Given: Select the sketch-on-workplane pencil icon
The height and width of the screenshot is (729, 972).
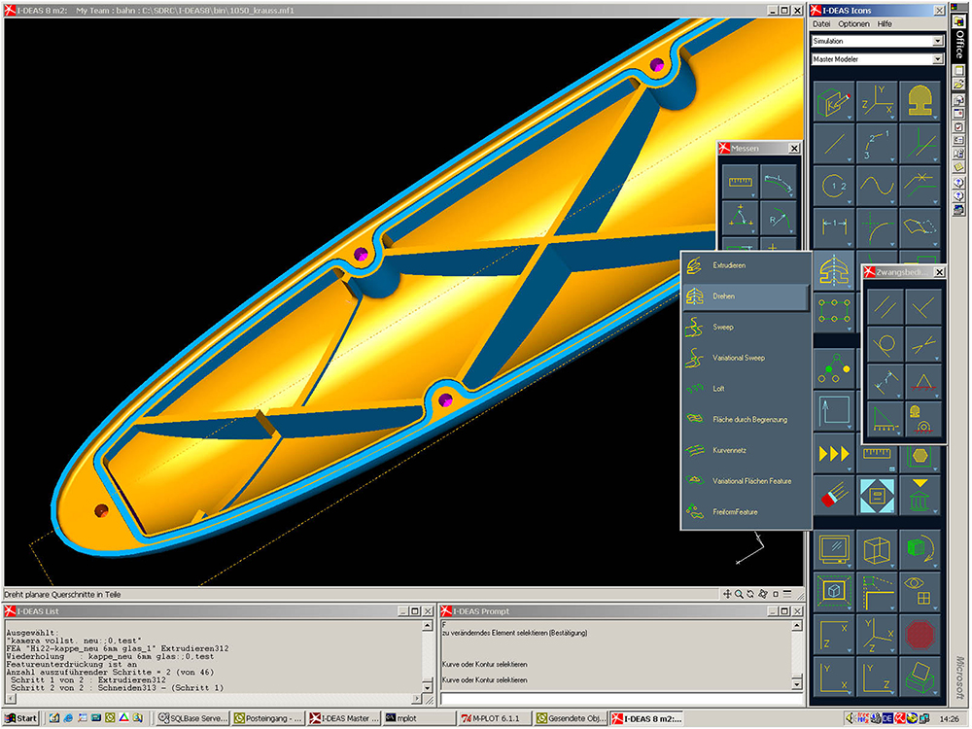Looking at the screenshot, I should [834, 101].
